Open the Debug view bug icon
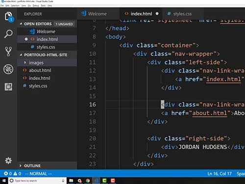This screenshot has width=245, height=184. pos(8,69)
